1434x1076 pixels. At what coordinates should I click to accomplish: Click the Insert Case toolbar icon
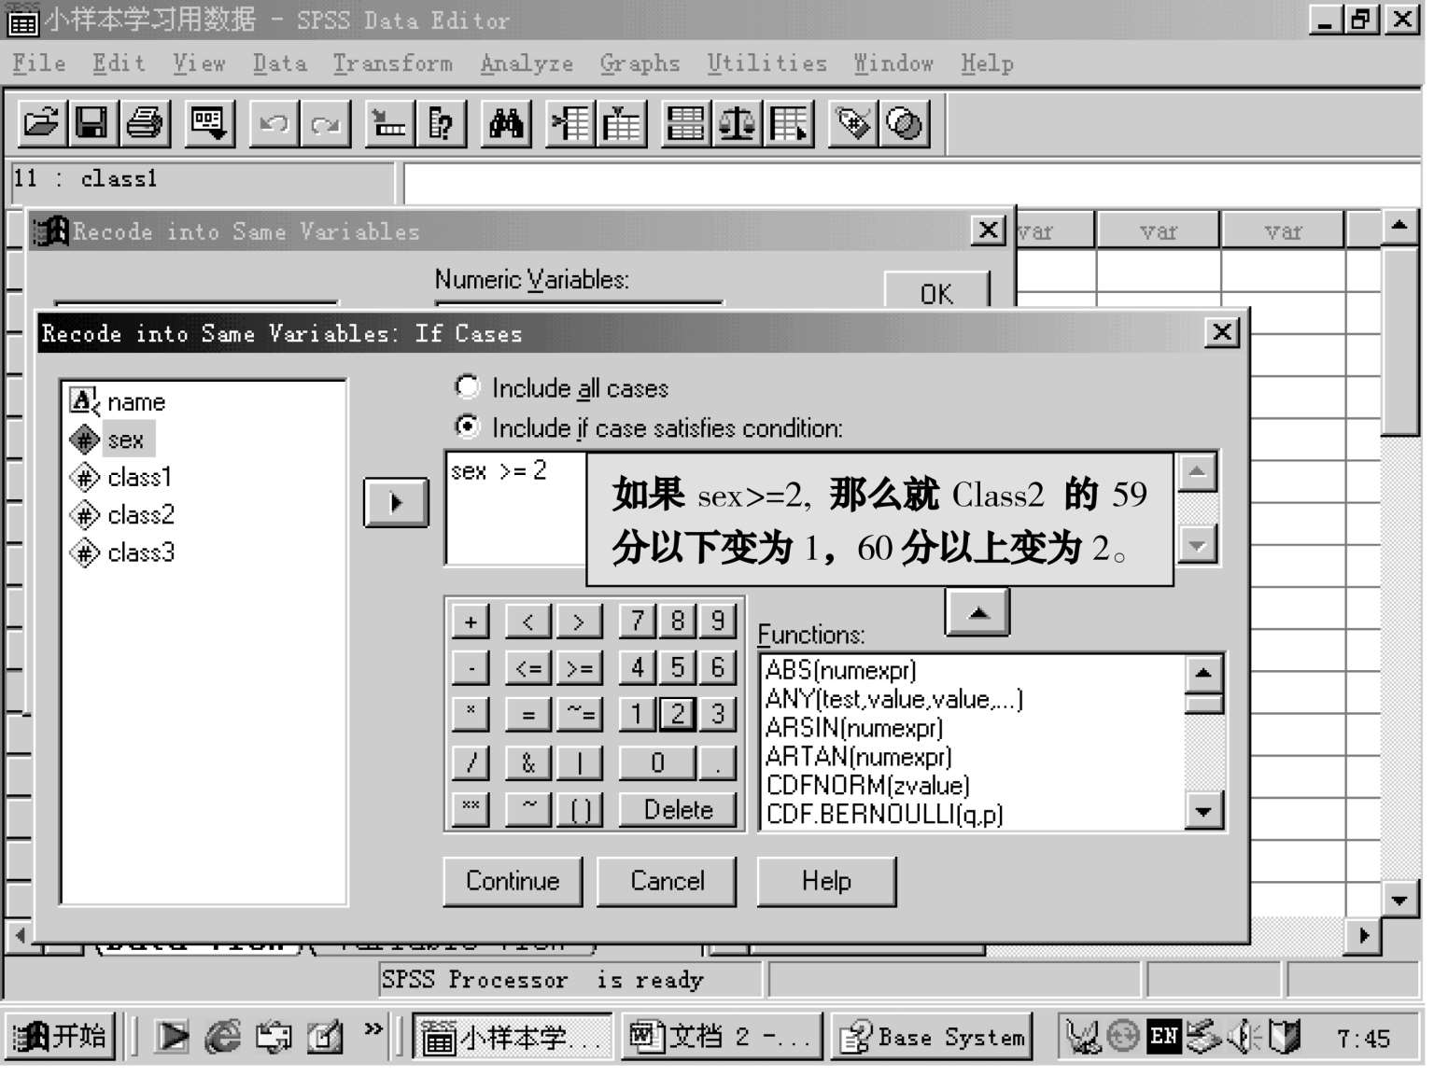570,123
